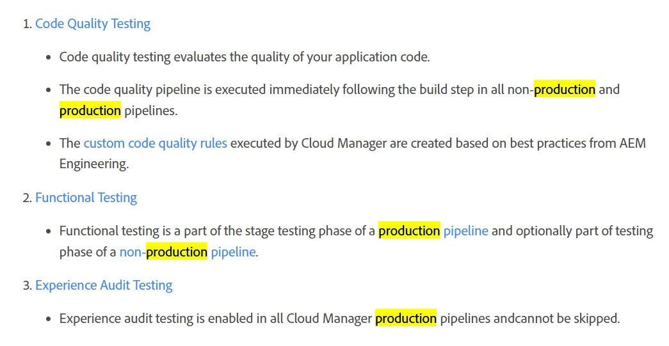669x346 pixels.
Task: Open the Experience Audit Testing link
Action: pos(104,285)
